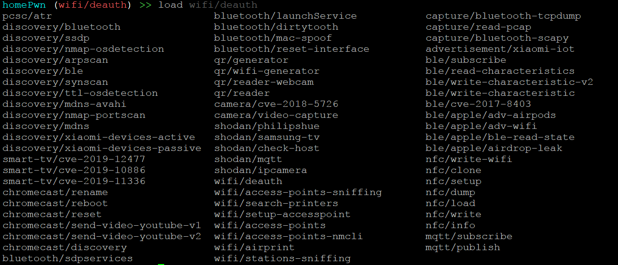Pick the camera/cve-2018-5726 entry
This screenshot has height=265, width=618.
pyautogui.click(x=276, y=104)
